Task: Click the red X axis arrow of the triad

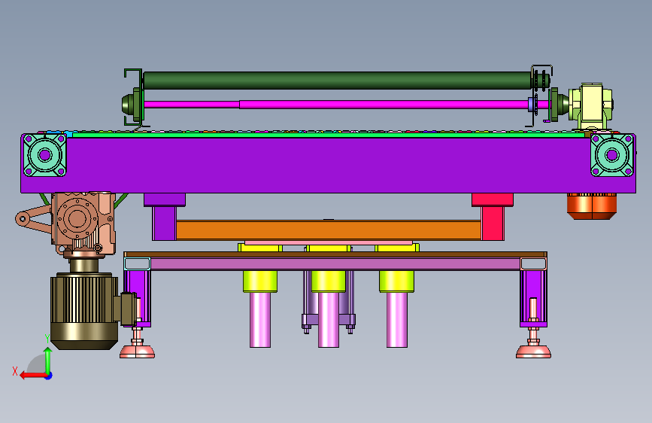Action: [x=33, y=376]
